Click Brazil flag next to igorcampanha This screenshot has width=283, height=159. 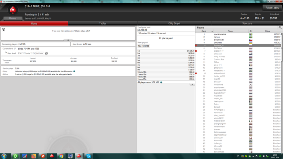(251, 34)
